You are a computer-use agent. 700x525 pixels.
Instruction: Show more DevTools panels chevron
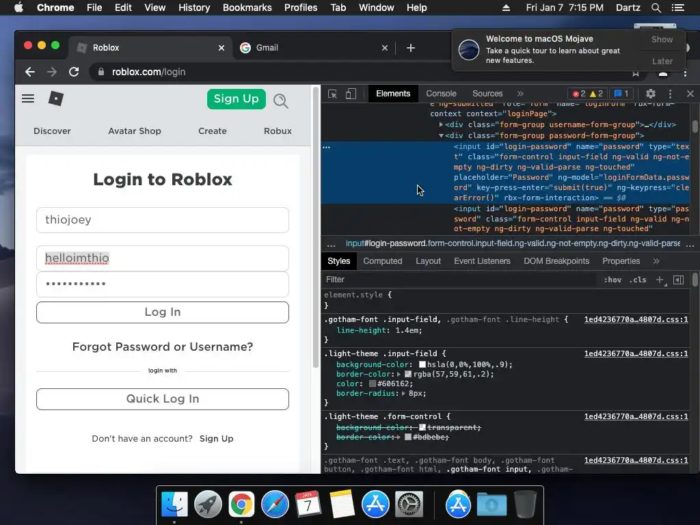click(x=520, y=94)
